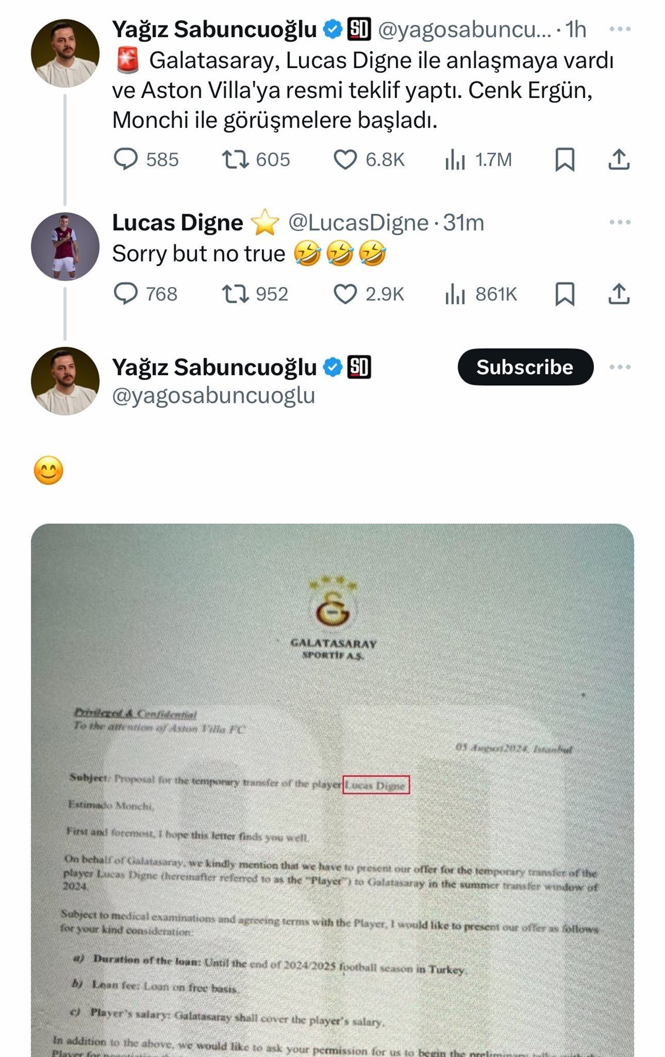Share the first tweet by Yağız Sabuncuoğlu
Screen dimensions: 665x1057
tap(619, 159)
